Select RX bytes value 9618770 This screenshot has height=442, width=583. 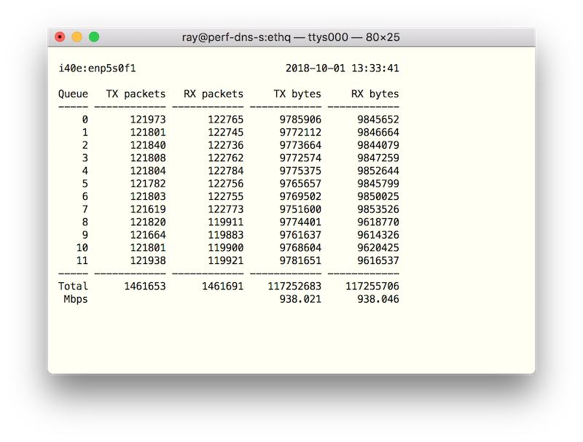pos(378,222)
